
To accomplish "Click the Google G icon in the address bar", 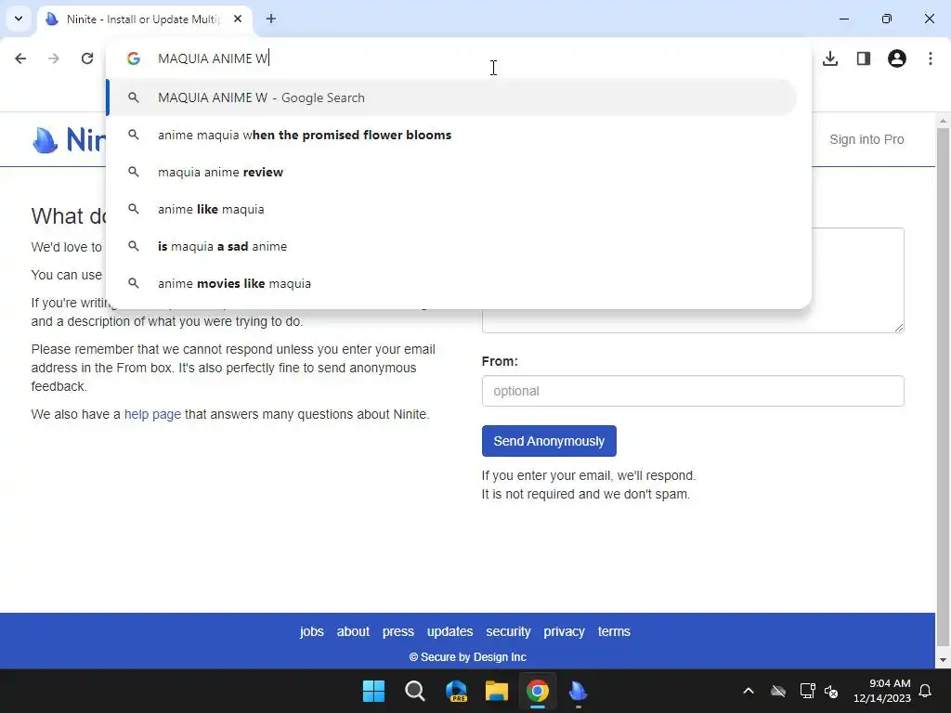I will [x=134, y=58].
